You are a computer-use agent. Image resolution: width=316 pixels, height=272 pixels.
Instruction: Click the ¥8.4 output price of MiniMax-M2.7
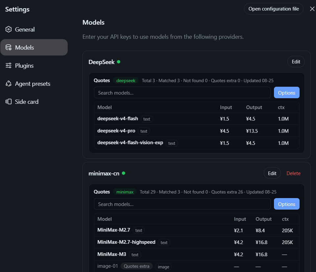(260, 231)
